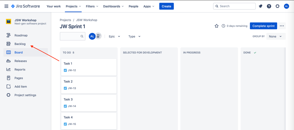294x130 pixels.
Task: Open the help question mark icon
Action: 269,6
